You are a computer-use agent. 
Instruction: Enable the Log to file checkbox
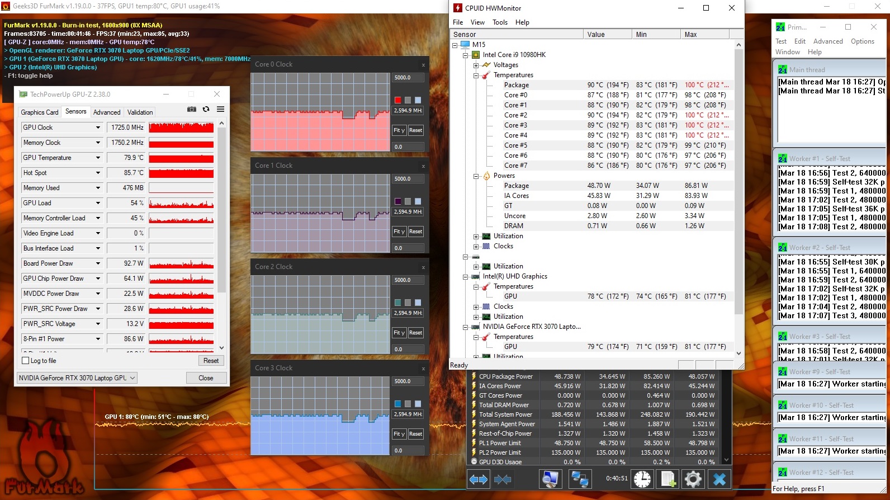tap(25, 361)
